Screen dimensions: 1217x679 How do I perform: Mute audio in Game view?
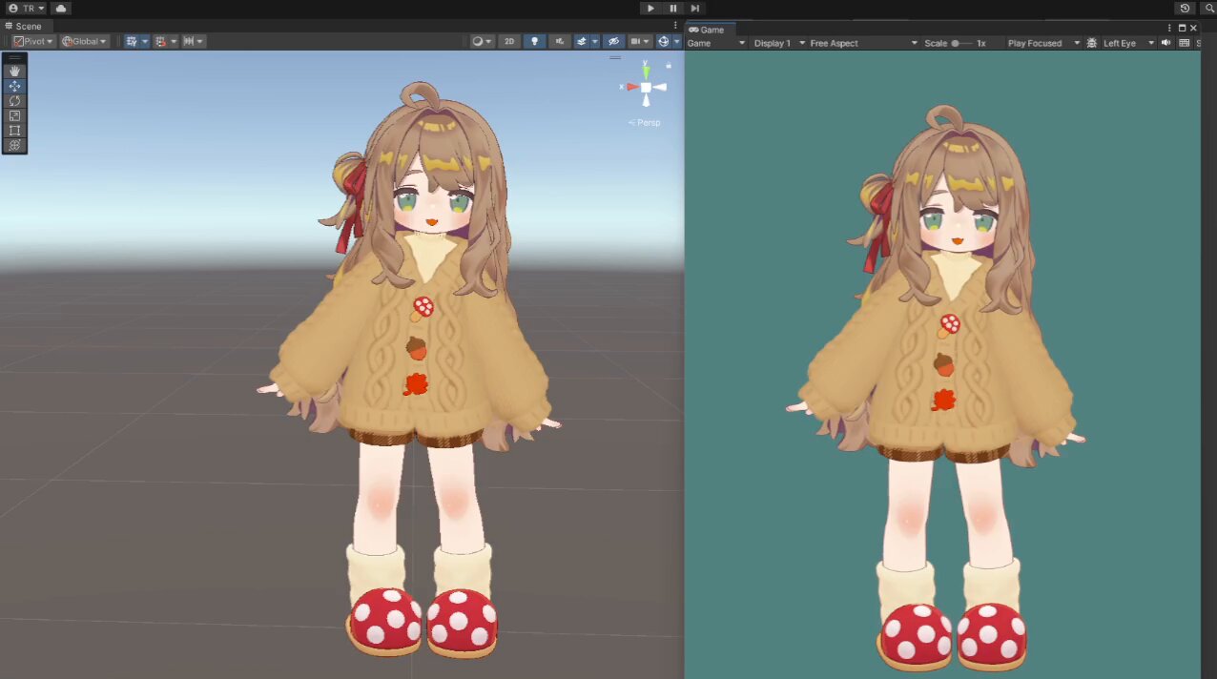(1165, 43)
